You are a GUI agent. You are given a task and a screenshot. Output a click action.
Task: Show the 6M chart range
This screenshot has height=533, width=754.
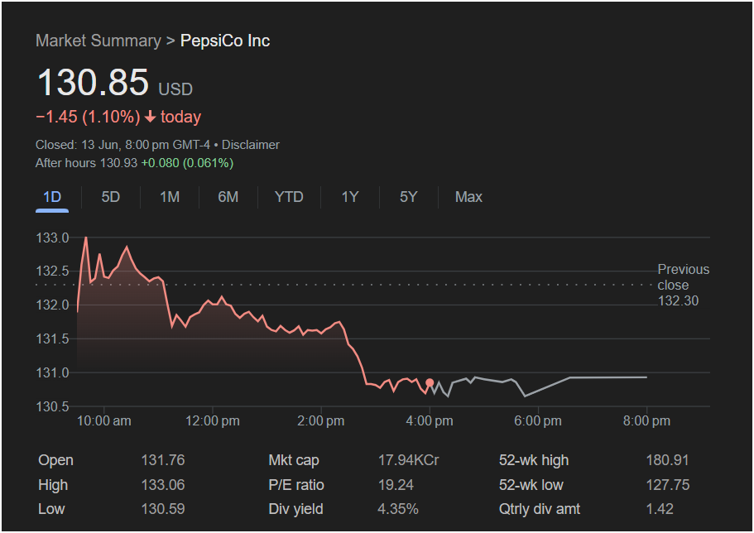click(x=228, y=197)
